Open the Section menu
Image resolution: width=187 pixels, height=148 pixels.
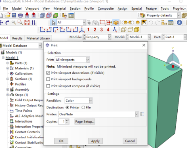point(75,8)
